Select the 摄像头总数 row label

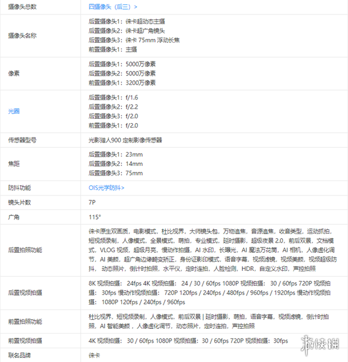(22, 7)
